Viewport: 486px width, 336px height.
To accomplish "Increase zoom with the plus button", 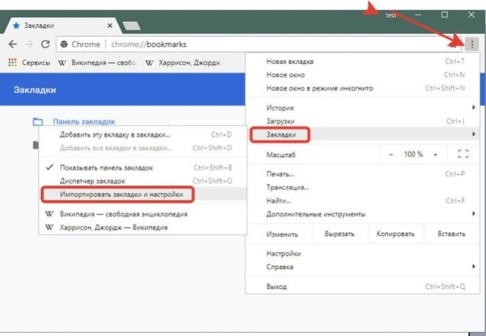I will [x=435, y=154].
